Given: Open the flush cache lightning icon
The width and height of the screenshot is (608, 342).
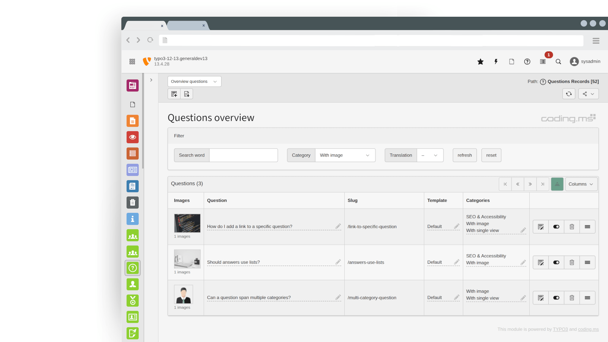Looking at the screenshot, I should (x=496, y=62).
